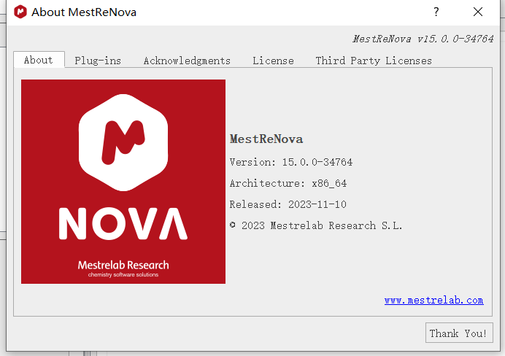The height and width of the screenshot is (356, 505).
Task: Open the Acknowledgments tab
Action: pos(187,61)
